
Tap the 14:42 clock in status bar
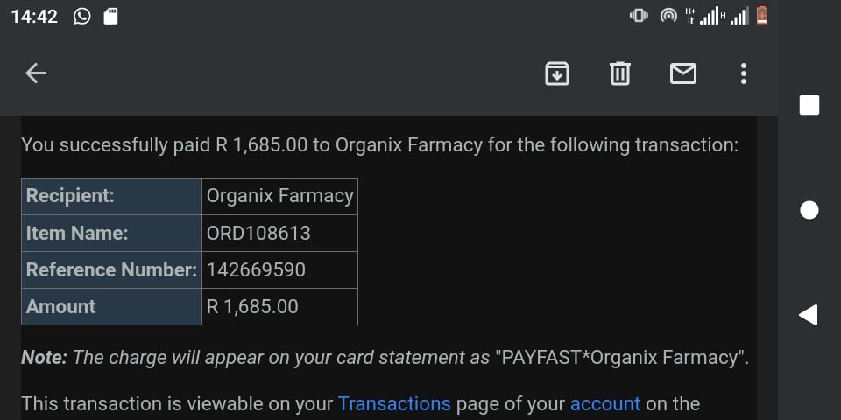[x=34, y=16]
